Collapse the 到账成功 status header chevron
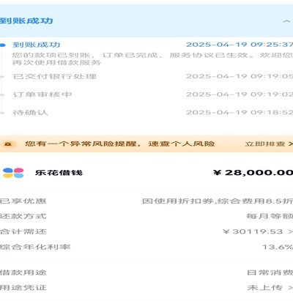 (286, 21)
